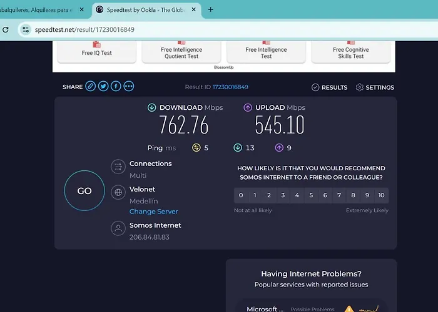Start a new test with GO button
This screenshot has width=438, height=312.
[84, 190]
